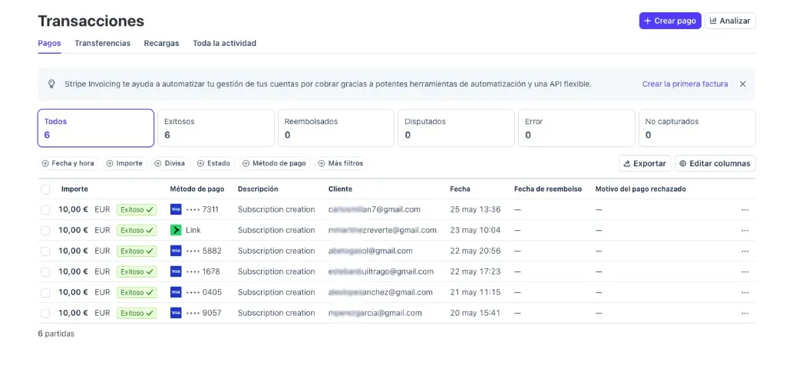Open the Recargas tab
786x368 pixels.
[x=161, y=43]
